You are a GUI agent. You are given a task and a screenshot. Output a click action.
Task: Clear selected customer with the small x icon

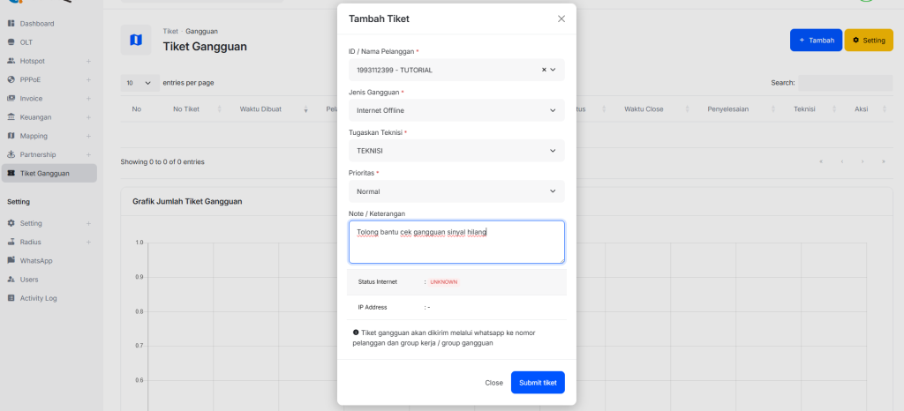(544, 70)
